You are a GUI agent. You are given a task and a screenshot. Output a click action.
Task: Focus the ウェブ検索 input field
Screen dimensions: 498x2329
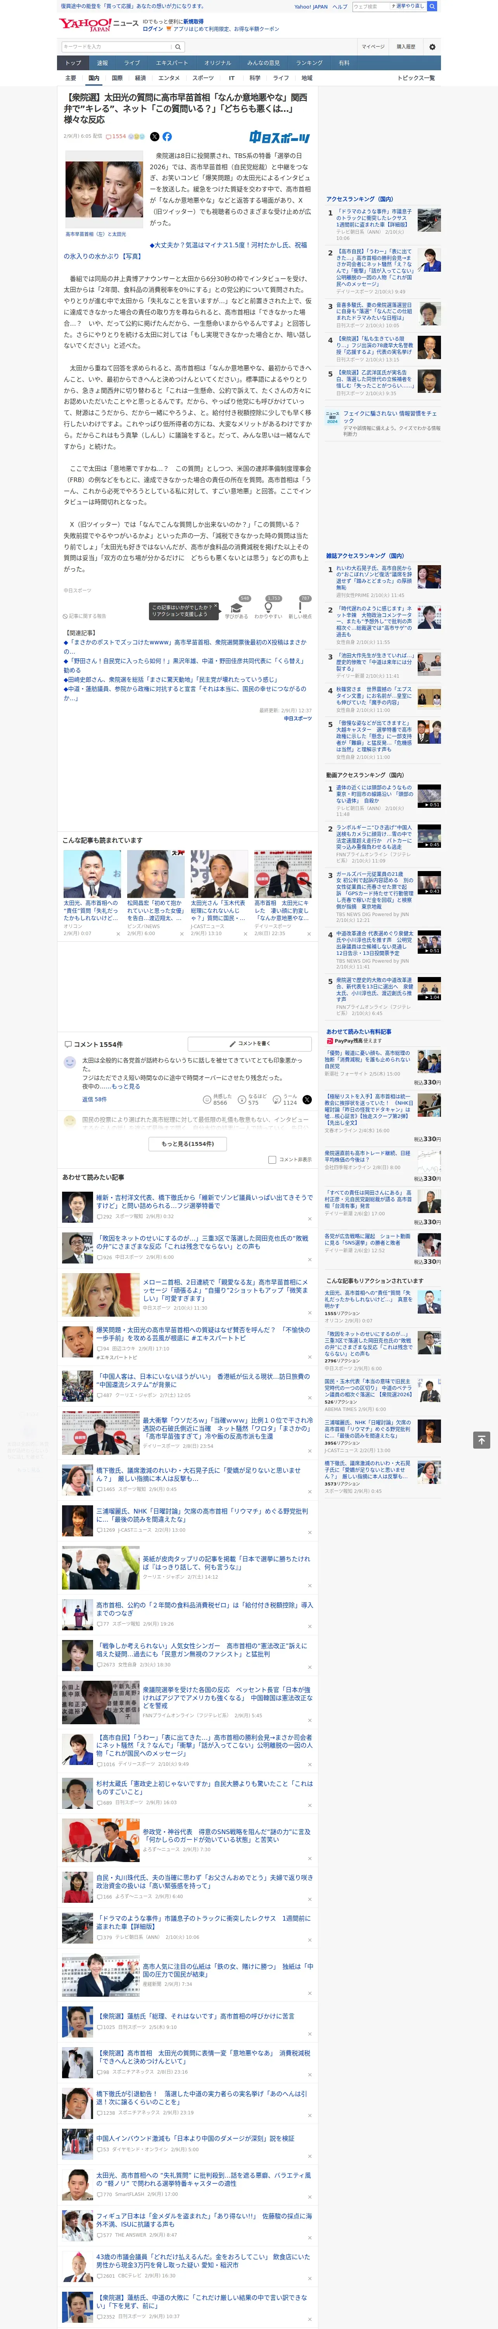pos(372,6)
